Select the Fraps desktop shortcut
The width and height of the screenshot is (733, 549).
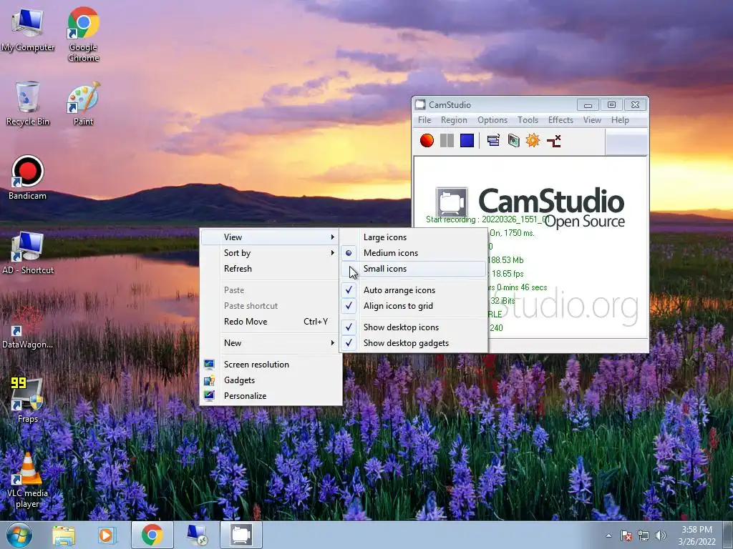pos(27,400)
